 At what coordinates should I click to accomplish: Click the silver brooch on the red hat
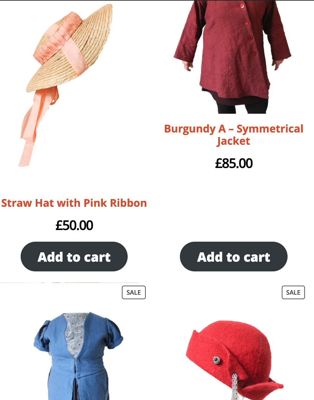point(217,360)
